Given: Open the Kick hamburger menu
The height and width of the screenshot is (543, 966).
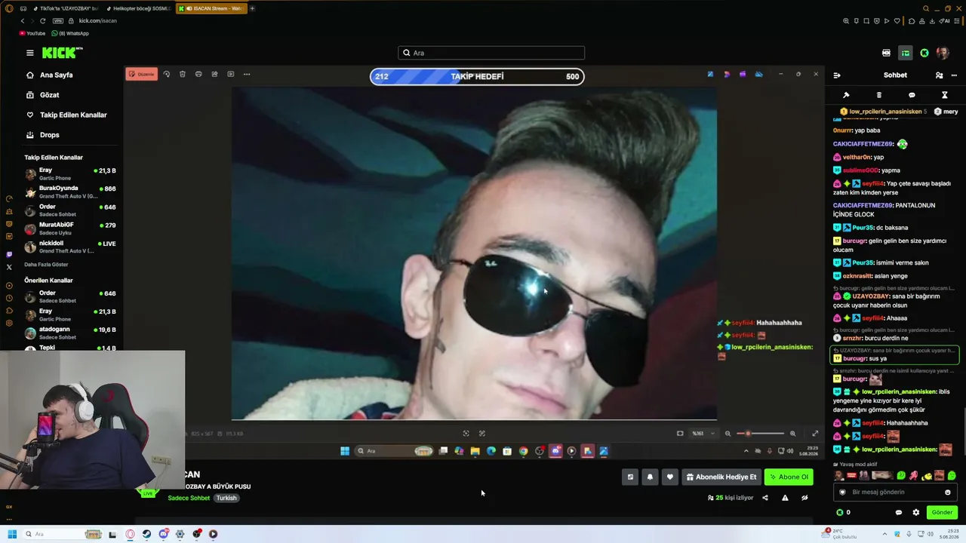Looking at the screenshot, I should coord(29,53).
